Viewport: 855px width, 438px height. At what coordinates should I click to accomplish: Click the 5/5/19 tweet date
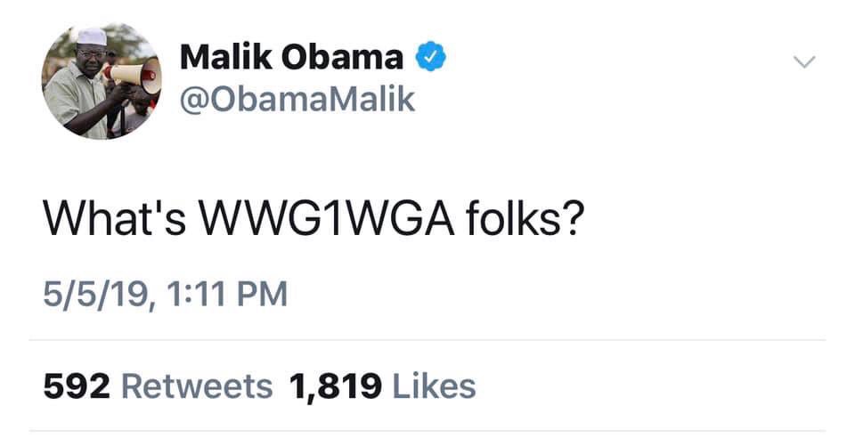click(x=89, y=293)
